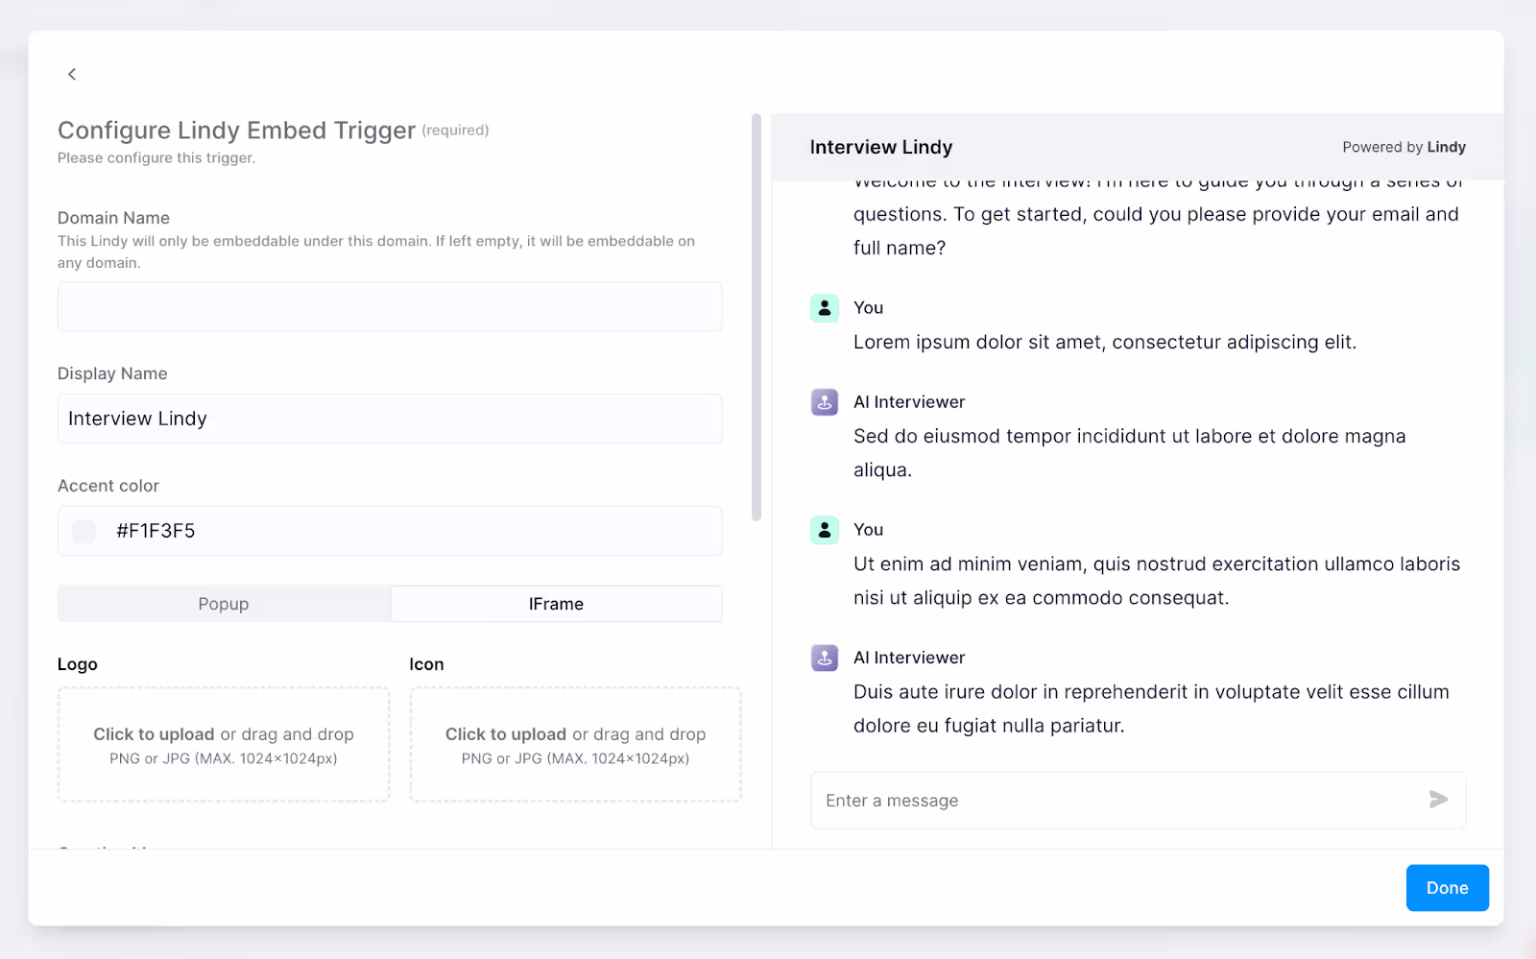Screen dimensions: 1536x959
Task: Click the Ut enim ad minim veniam message
Action: (x=1157, y=581)
